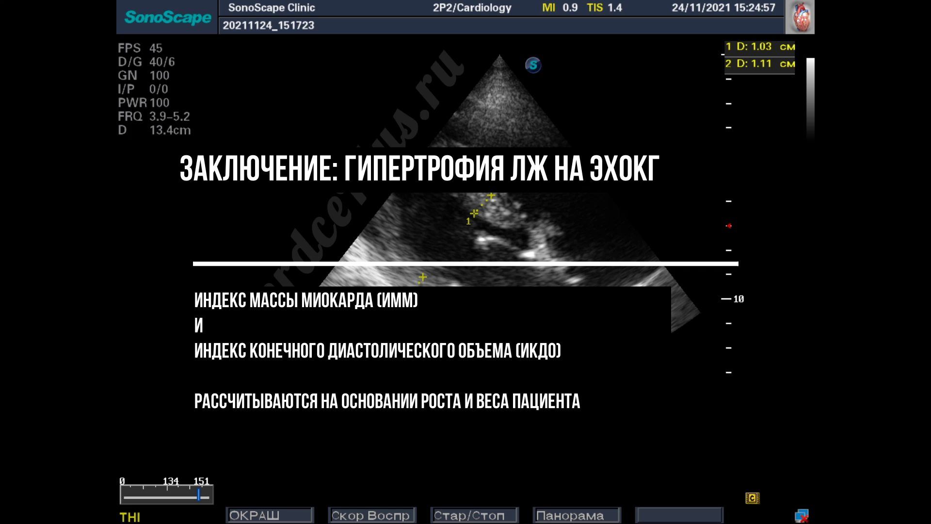931x524 pixels.
Task: Click the date and time 24/11/2021 15:24:57
Action: 723,8
